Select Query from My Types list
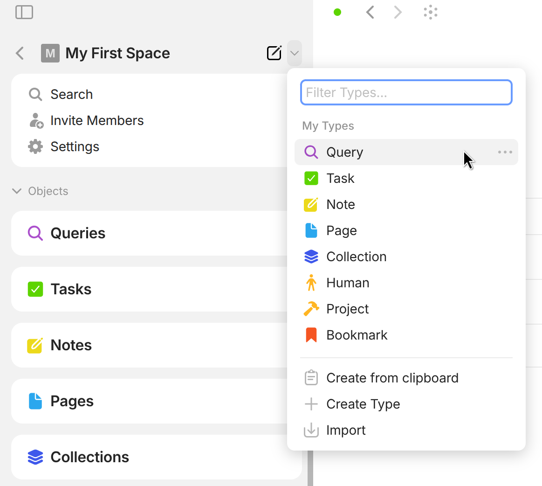The height and width of the screenshot is (486, 542). click(345, 152)
